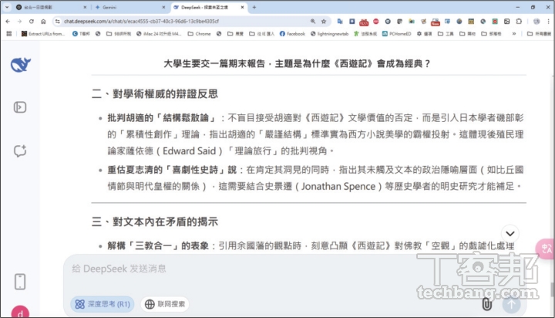
Task: Click the mobile app download icon
Action: coord(21,281)
